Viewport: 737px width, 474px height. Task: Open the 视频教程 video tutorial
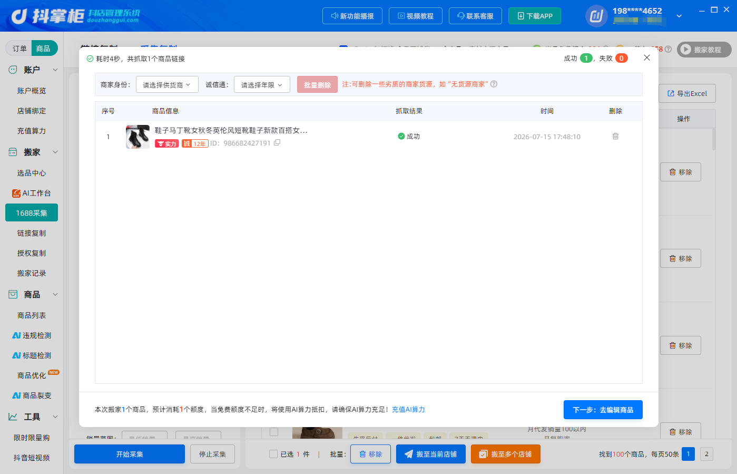click(x=416, y=16)
